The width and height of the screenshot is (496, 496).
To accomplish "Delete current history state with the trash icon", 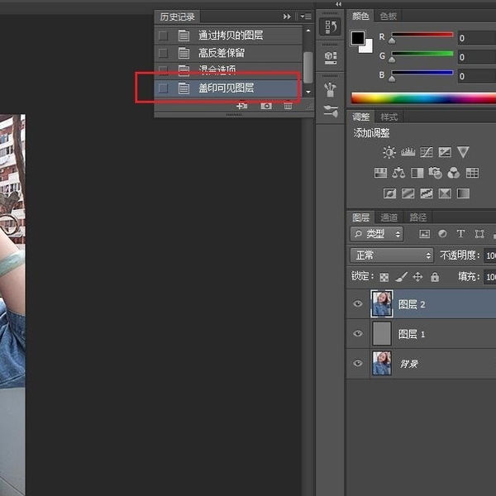I will [288, 106].
